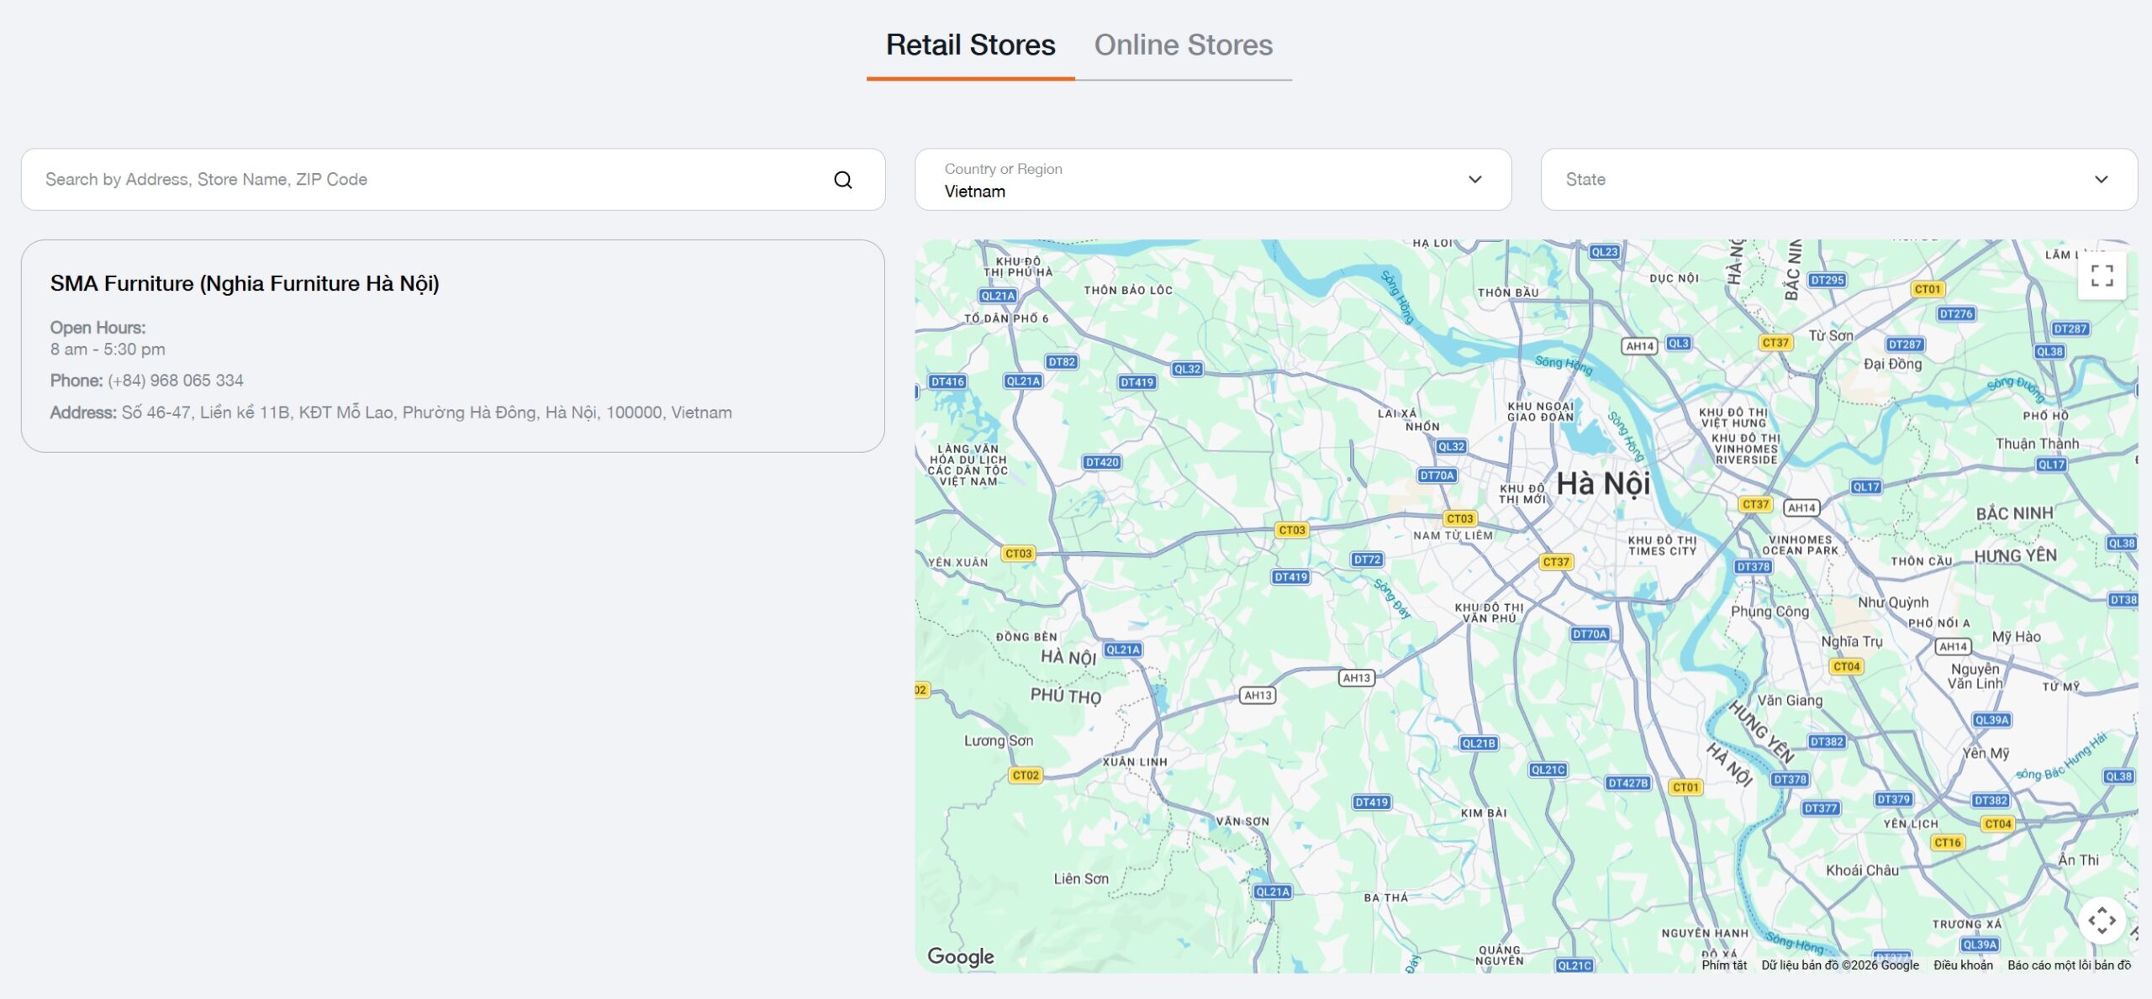The width and height of the screenshot is (2152, 999).
Task: Open the Điều khoản terms link
Action: (1963, 965)
